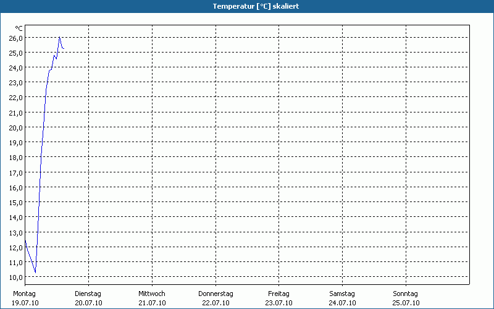Click the date 22.07.10
The width and height of the screenshot is (494, 309).
click(x=216, y=303)
